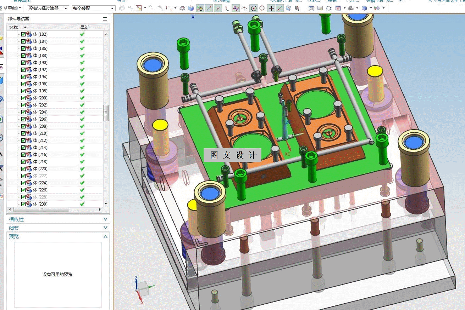Select the greyed 体 (228) row
The width and height of the screenshot is (465, 310).
coord(55,197)
